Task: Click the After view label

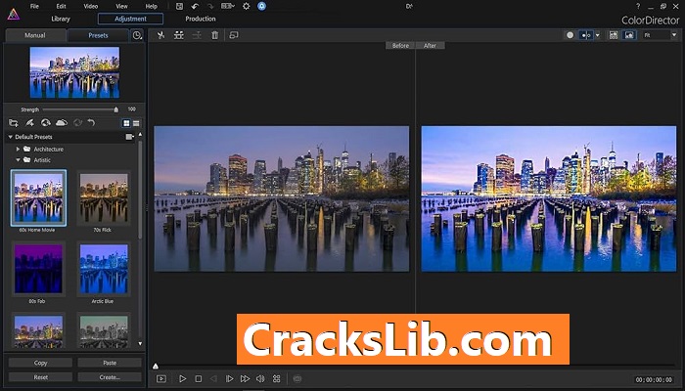Action: (x=430, y=45)
